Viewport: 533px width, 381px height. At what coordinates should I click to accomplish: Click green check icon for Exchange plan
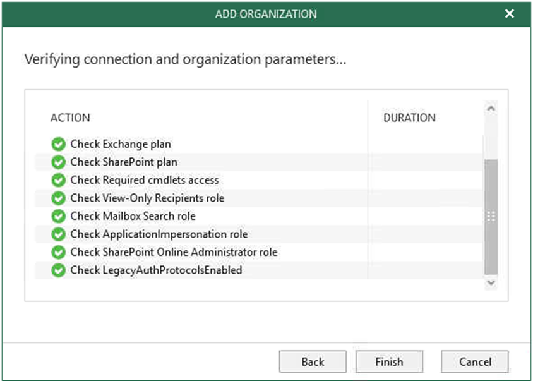click(59, 144)
